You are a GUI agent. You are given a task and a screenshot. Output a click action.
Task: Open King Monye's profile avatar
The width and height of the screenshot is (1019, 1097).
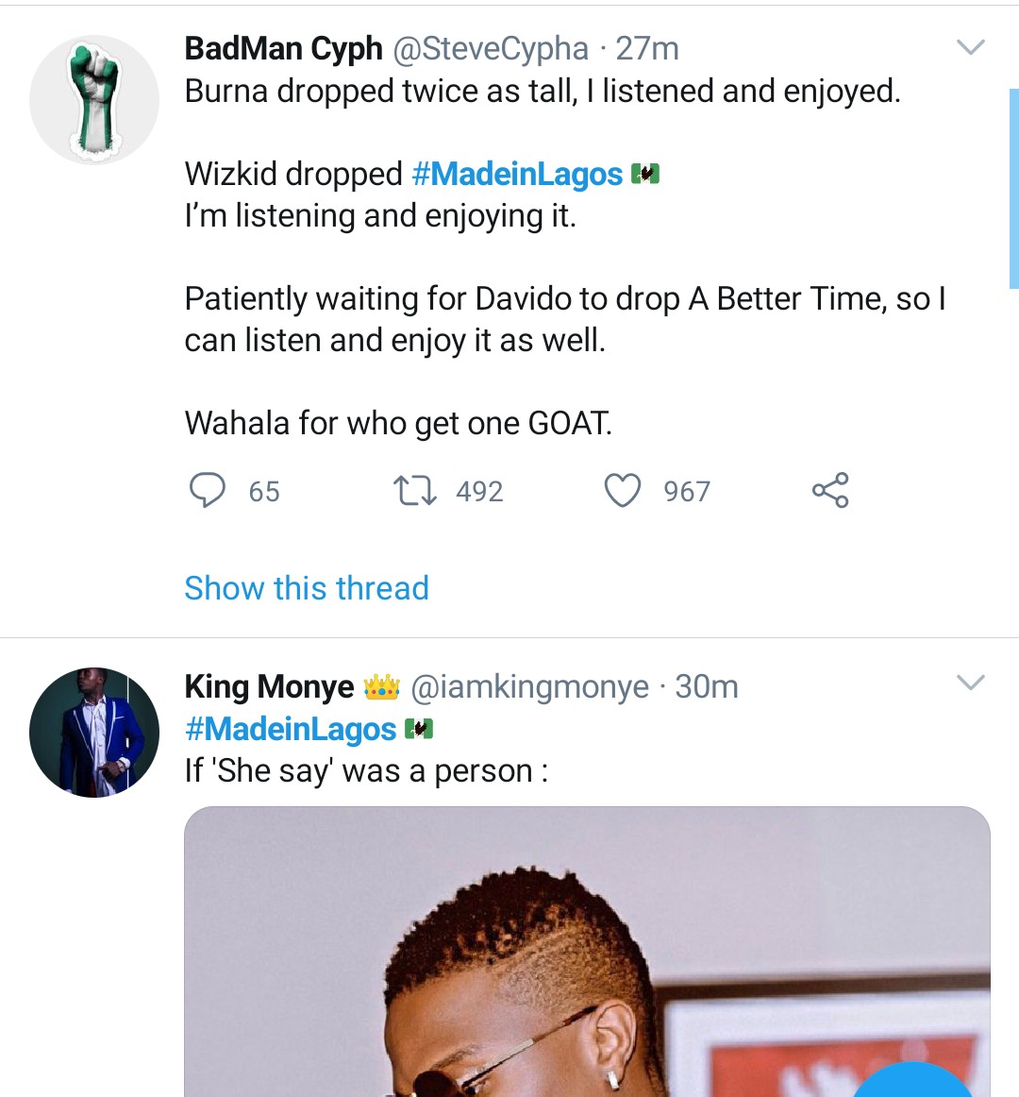(x=94, y=733)
